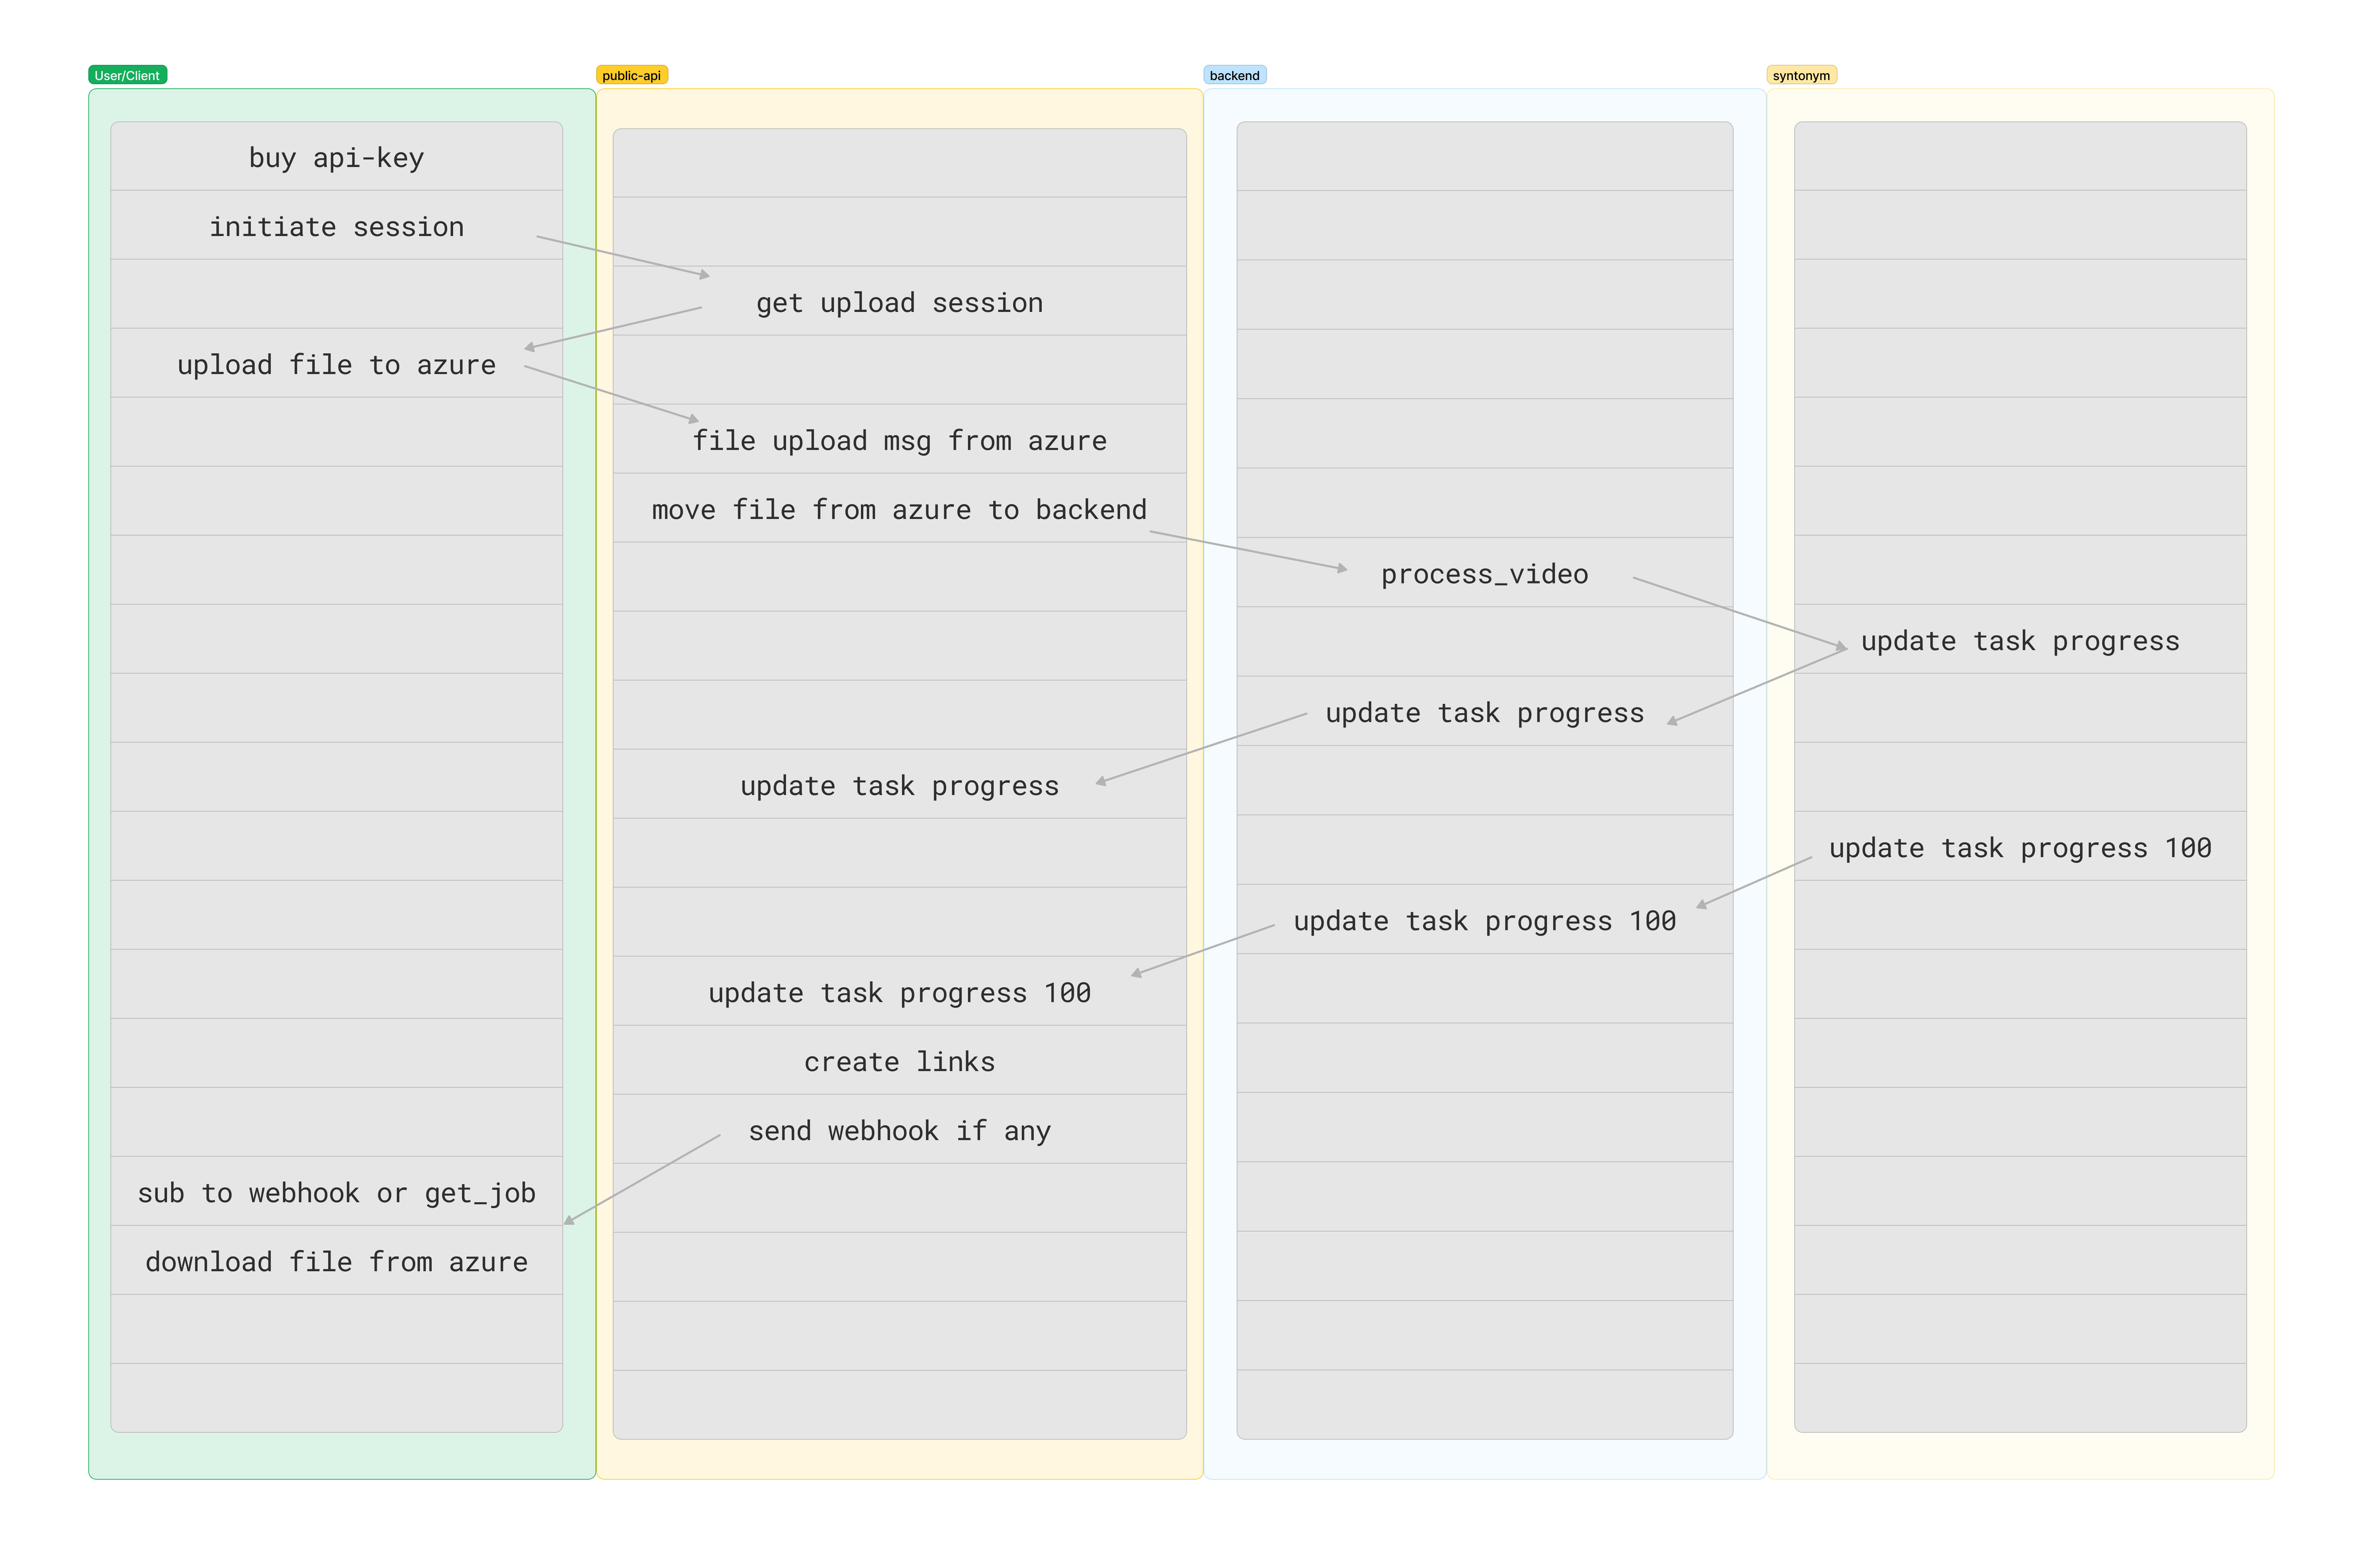Viewport: 2363px width, 1568px height.
Task: Select the download file from azure step
Action: point(336,1261)
